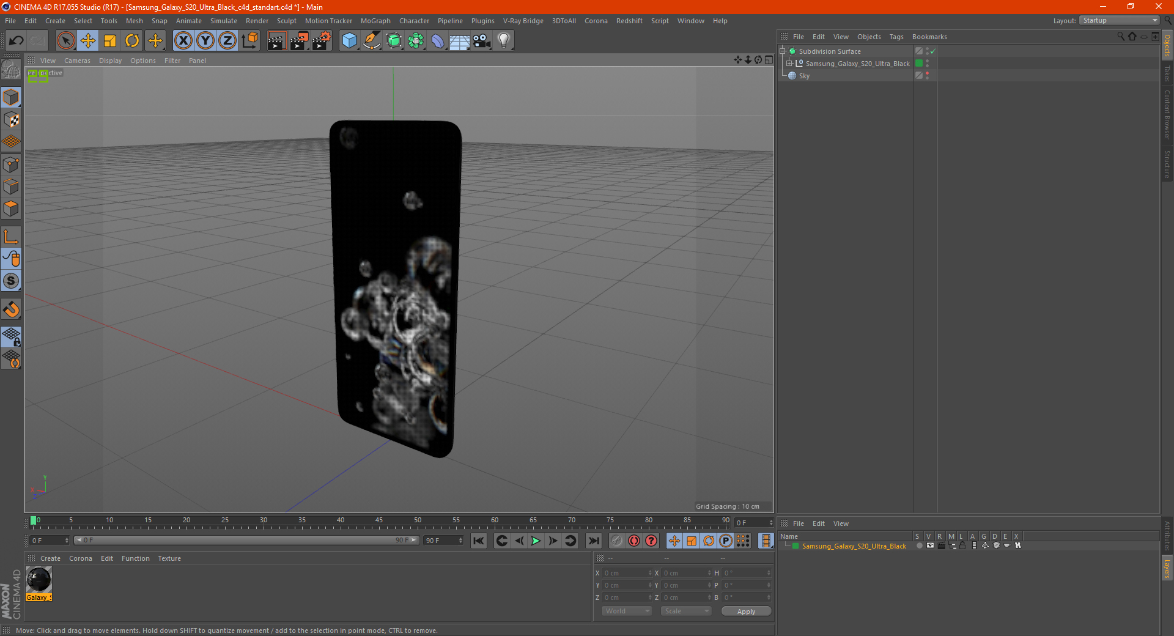This screenshot has width=1174, height=636.
Task: Click the Undo arrow icon
Action: tap(17, 41)
